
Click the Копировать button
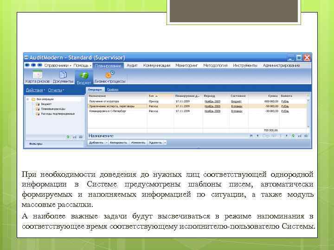(118, 143)
